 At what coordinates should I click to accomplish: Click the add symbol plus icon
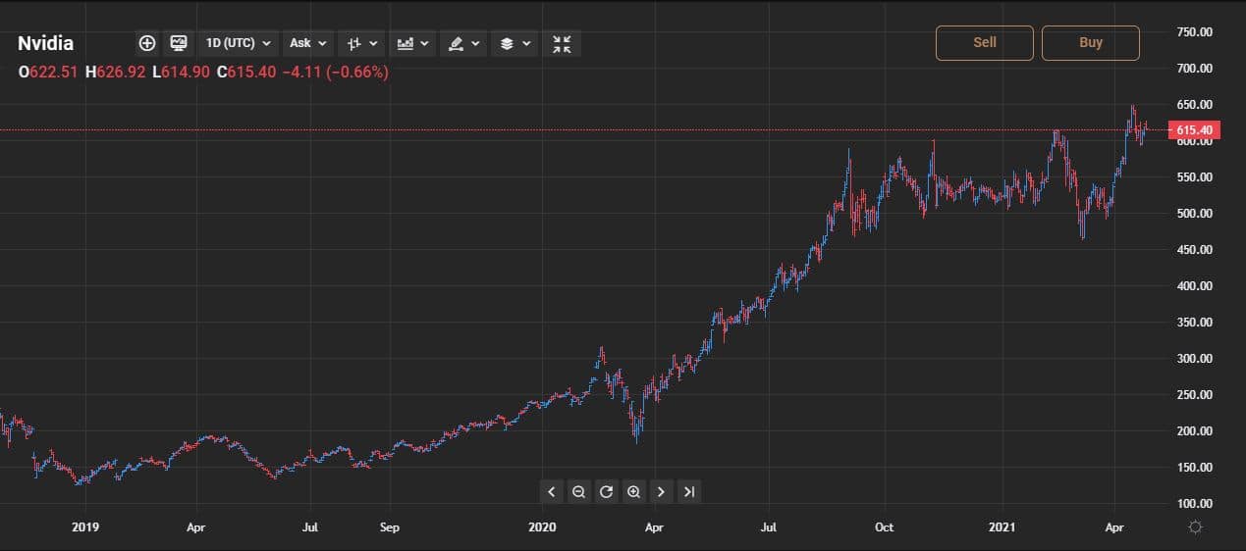click(x=147, y=43)
